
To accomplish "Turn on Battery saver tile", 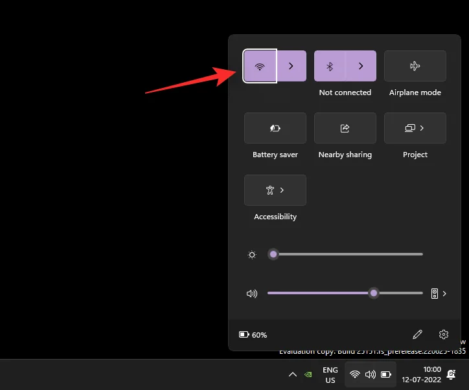I will [x=275, y=128].
